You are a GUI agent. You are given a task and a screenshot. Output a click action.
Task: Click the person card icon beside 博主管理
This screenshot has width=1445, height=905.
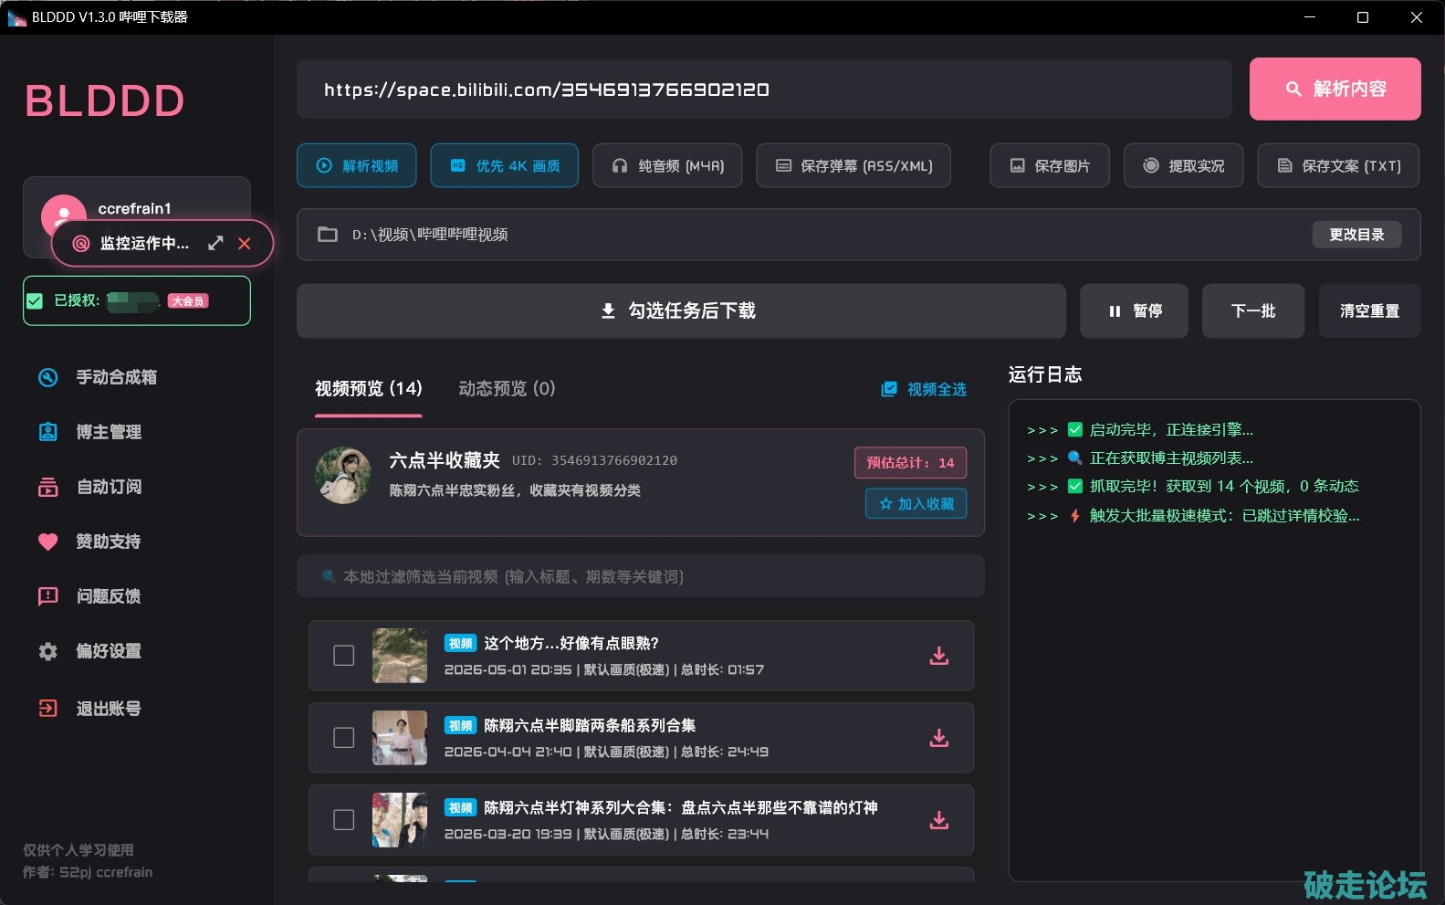(48, 432)
